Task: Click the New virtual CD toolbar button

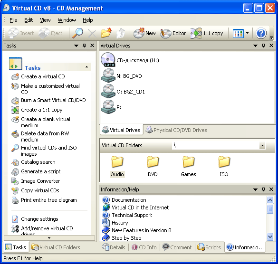Action: [x=144, y=33]
